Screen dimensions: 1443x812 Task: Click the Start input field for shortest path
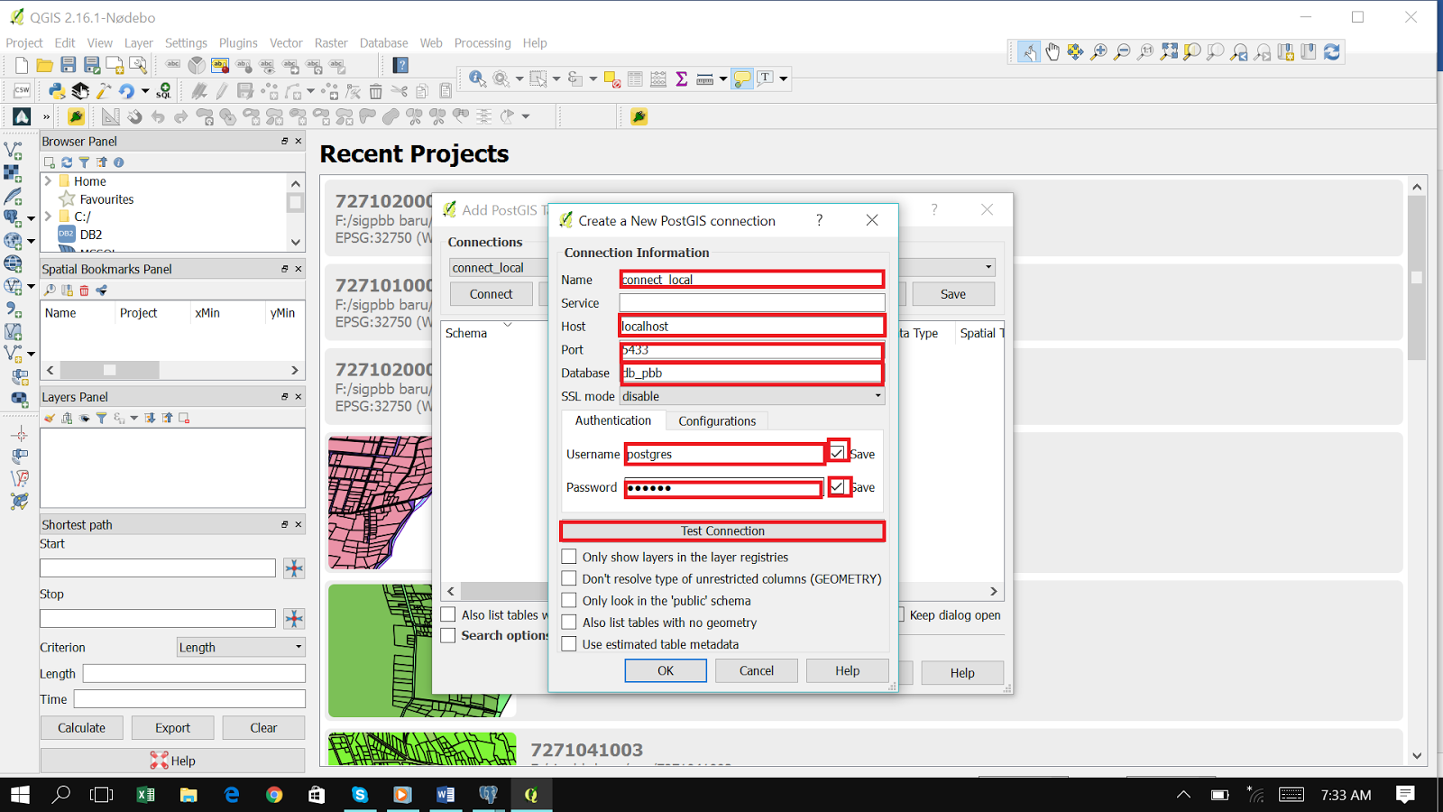point(157,567)
